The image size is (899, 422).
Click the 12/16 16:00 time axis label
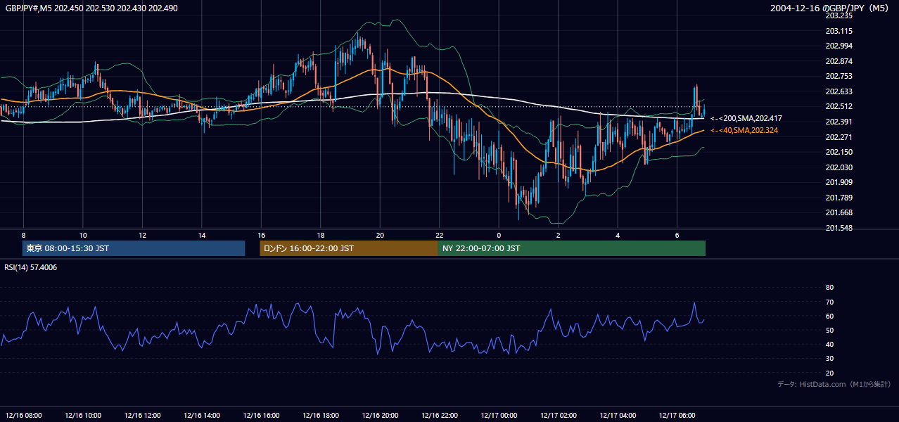pos(261,415)
